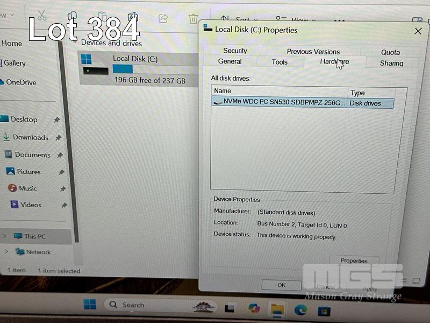The width and height of the screenshot is (430, 323).
Task: Open the Previous Versions tab
Action: click(313, 52)
